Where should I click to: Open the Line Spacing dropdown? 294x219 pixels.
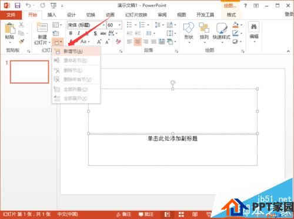159,25
